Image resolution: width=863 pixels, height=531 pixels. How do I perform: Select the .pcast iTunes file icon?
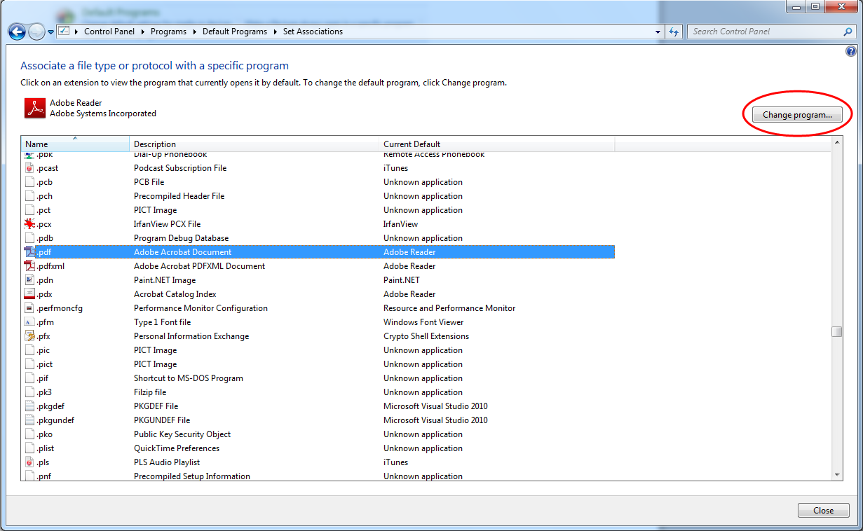pyautogui.click(x=29, y=168)
